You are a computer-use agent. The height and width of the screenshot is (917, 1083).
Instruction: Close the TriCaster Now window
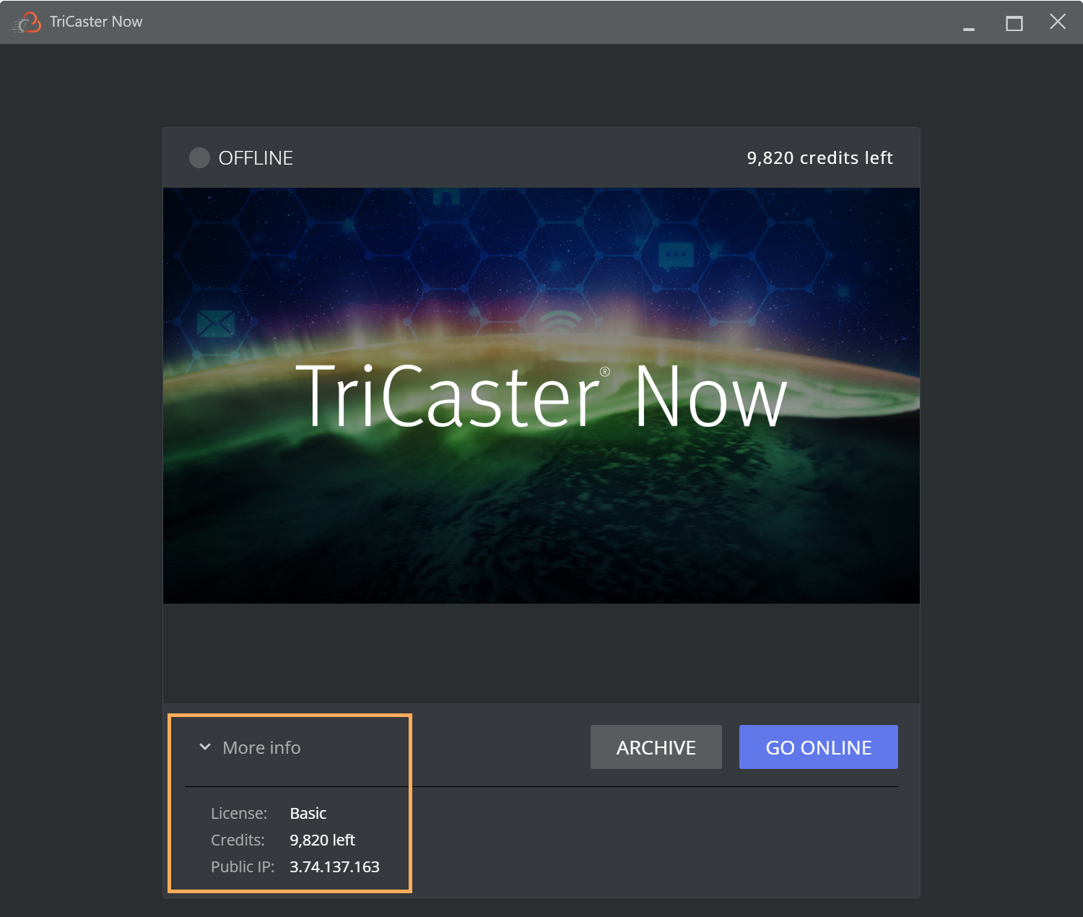[1058, 22]
